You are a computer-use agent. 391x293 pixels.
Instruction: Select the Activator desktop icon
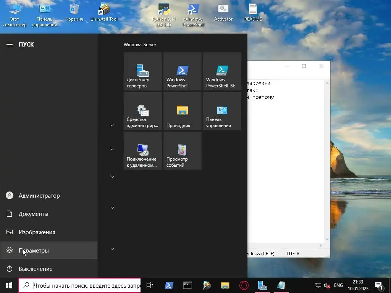click(223, 13)
